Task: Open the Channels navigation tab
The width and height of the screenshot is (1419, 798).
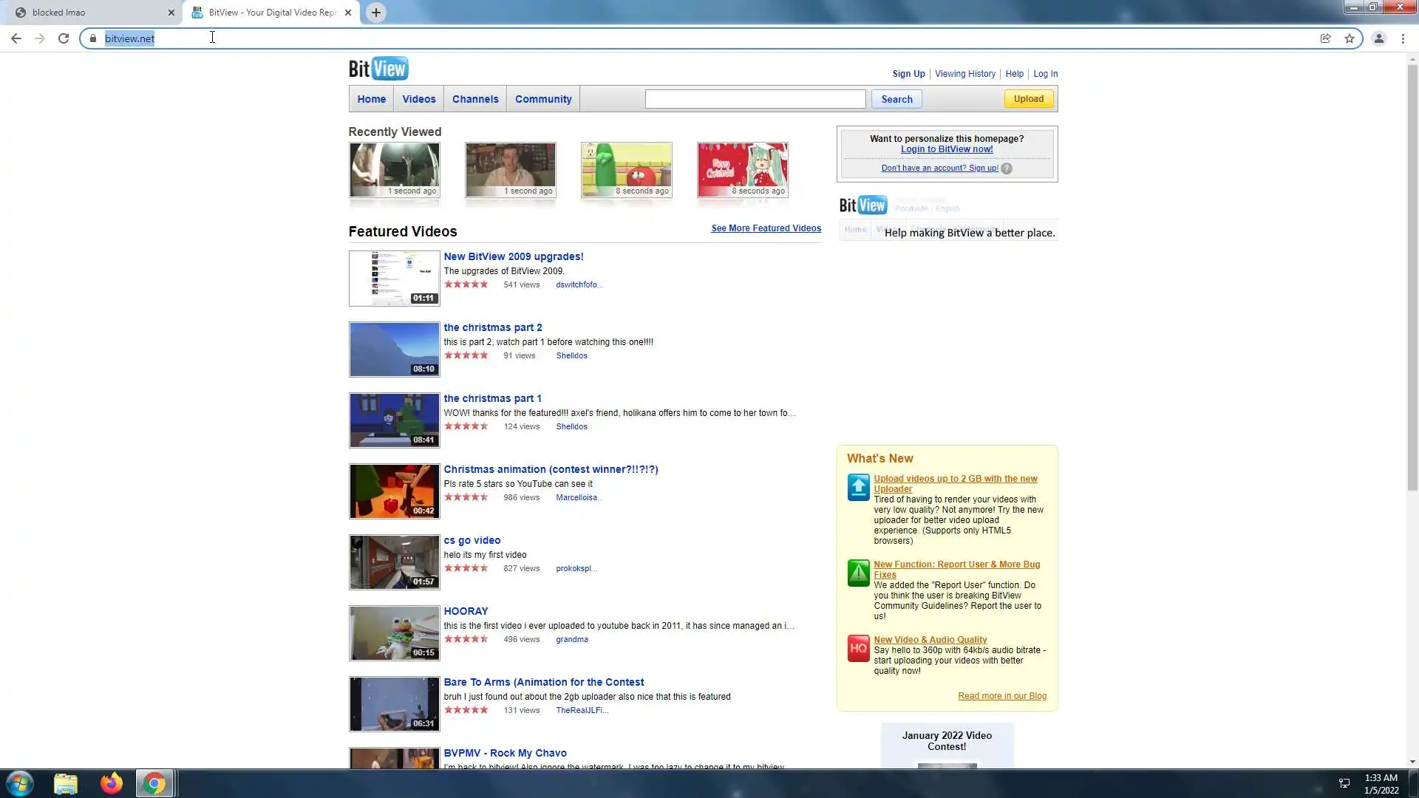Action: [475, 99]
